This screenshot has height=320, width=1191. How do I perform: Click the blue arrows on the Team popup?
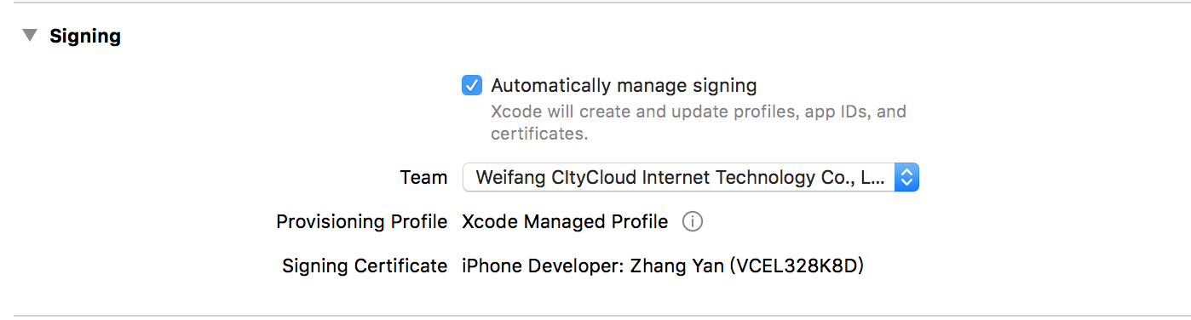[907, 177]
